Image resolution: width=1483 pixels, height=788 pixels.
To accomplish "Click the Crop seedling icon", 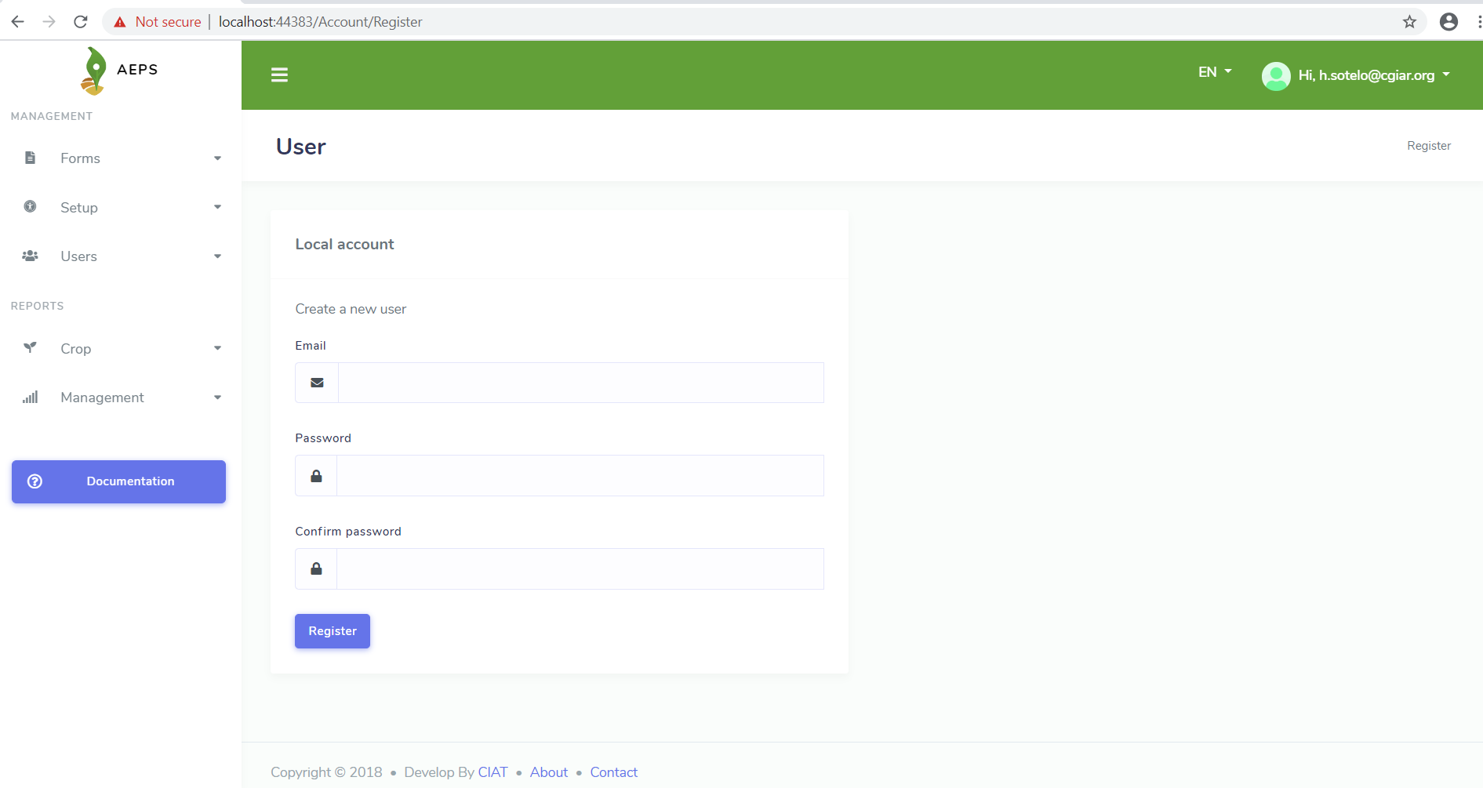I will pos(30,347).
